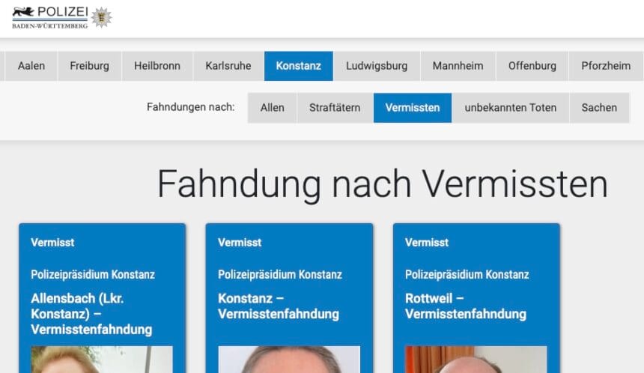Click the photo in the Konstanz card

click(x=289, y=360)
